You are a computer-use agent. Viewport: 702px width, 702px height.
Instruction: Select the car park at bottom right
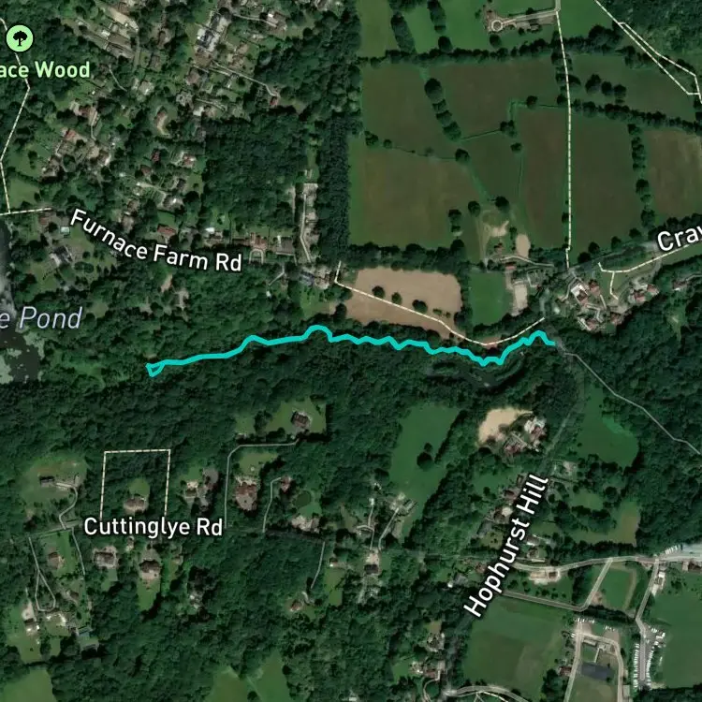click(648, 650)
